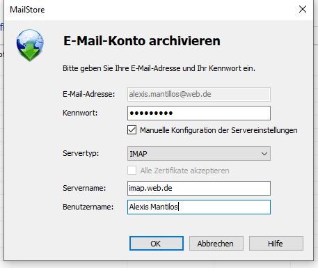Tick the Alle Zertifikate akzeptieren checkbox

point(132,171)
